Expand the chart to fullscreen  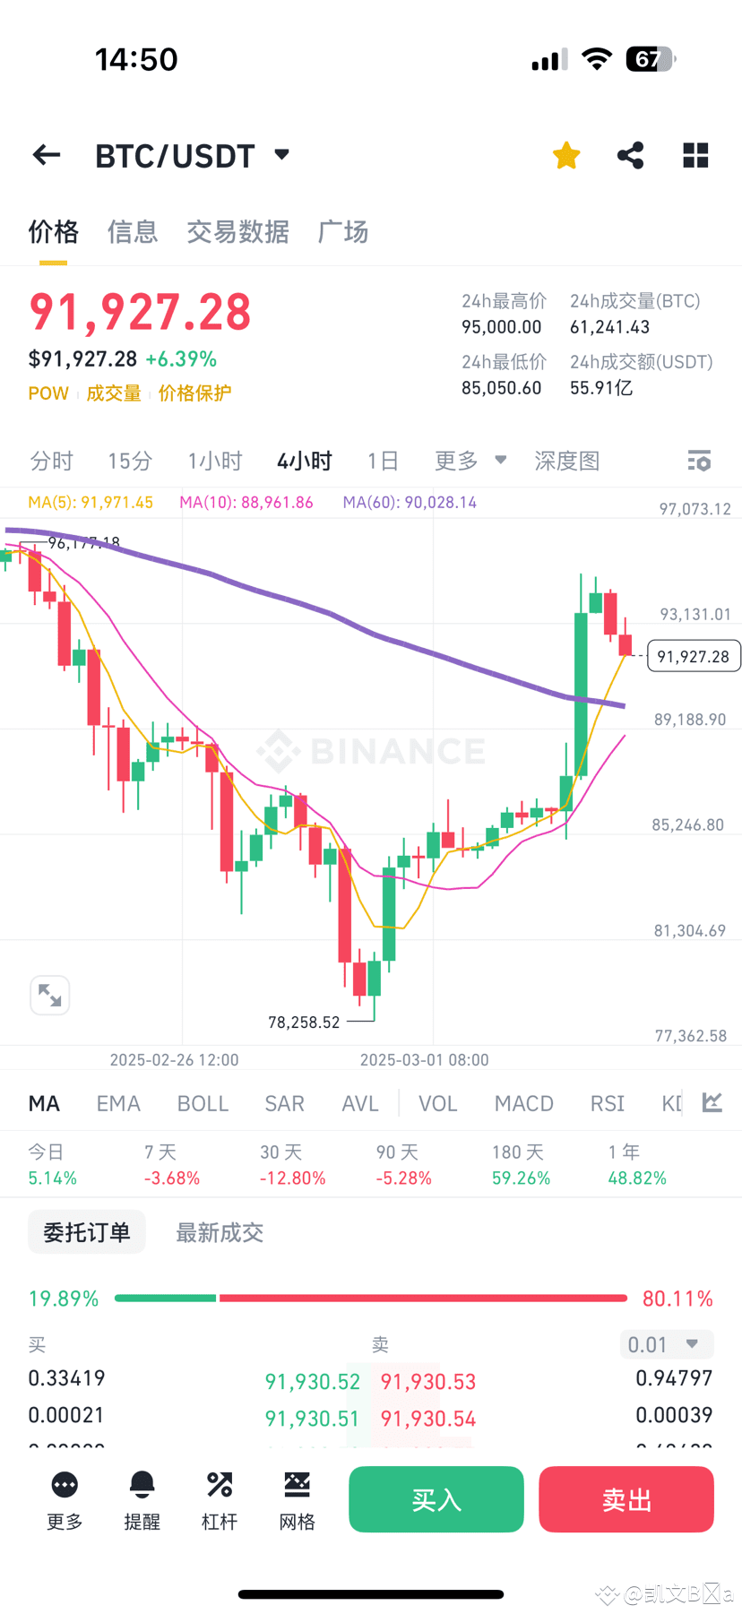tap(49, 995)
